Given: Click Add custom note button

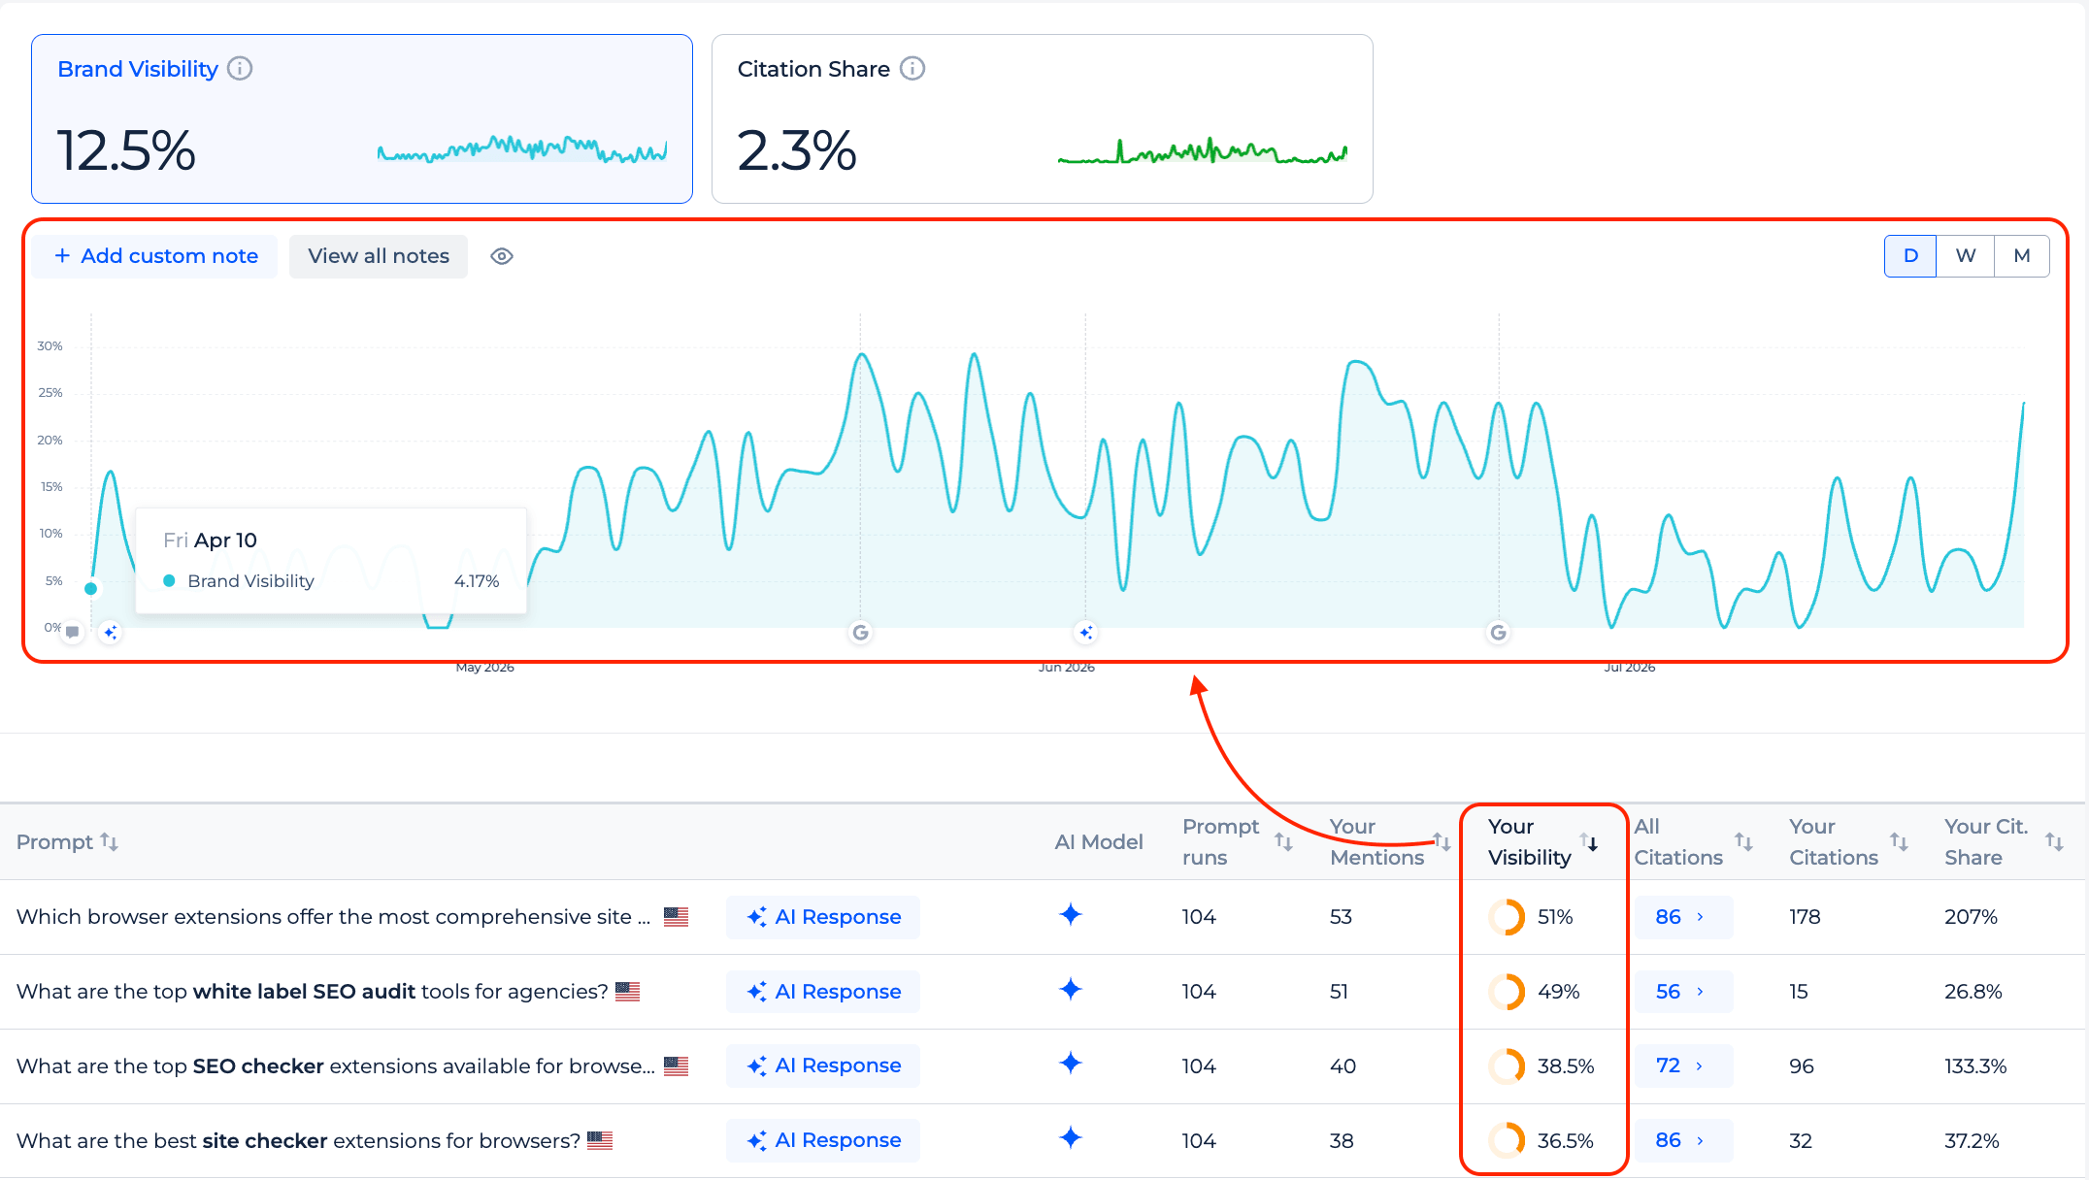Looking at the screenshot, I should [155, 256].
